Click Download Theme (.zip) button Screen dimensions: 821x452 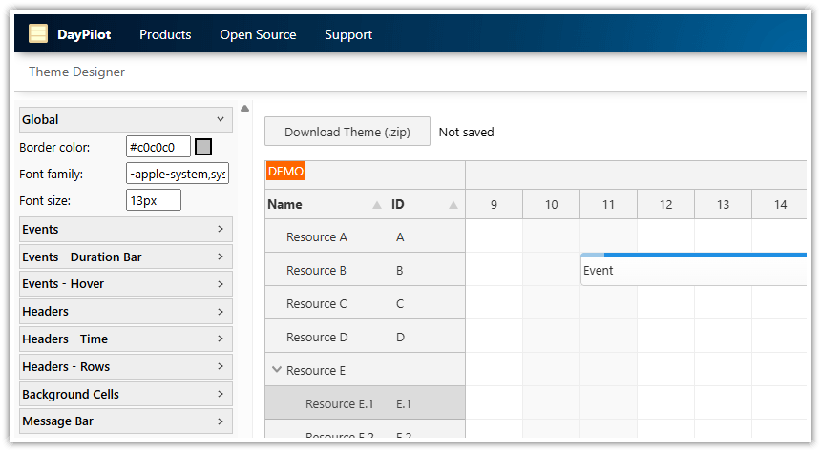click(347, 133)
